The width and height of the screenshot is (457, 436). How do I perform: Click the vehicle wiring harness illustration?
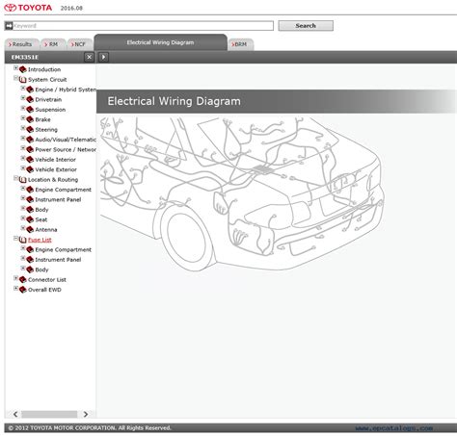pos(242,193)
